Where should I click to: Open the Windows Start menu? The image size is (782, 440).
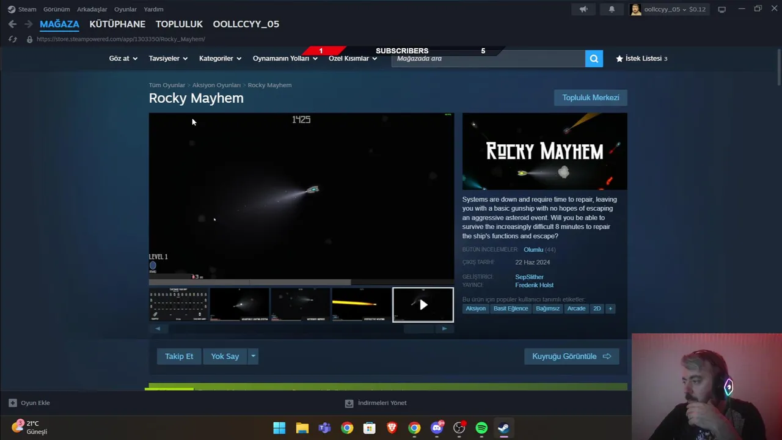pyautogui.click(x=279, y=428)
